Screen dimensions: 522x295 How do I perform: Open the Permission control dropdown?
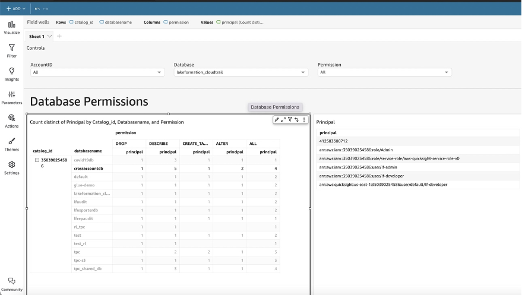pos(384,72)
